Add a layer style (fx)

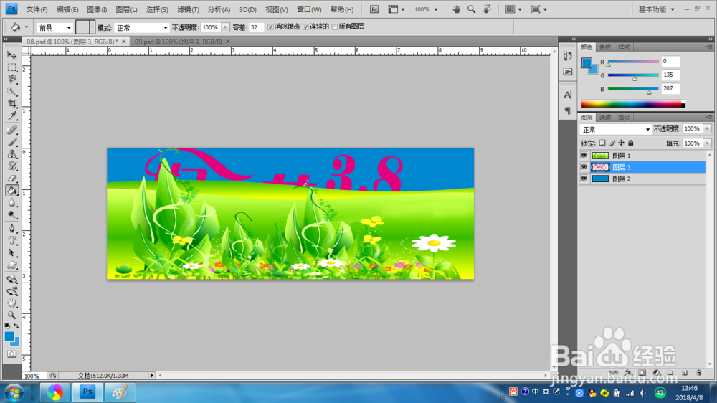point(628,373)
